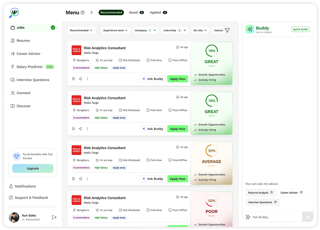
Task: Open Interview Questions in the sidebar
Action: (30, 80)
